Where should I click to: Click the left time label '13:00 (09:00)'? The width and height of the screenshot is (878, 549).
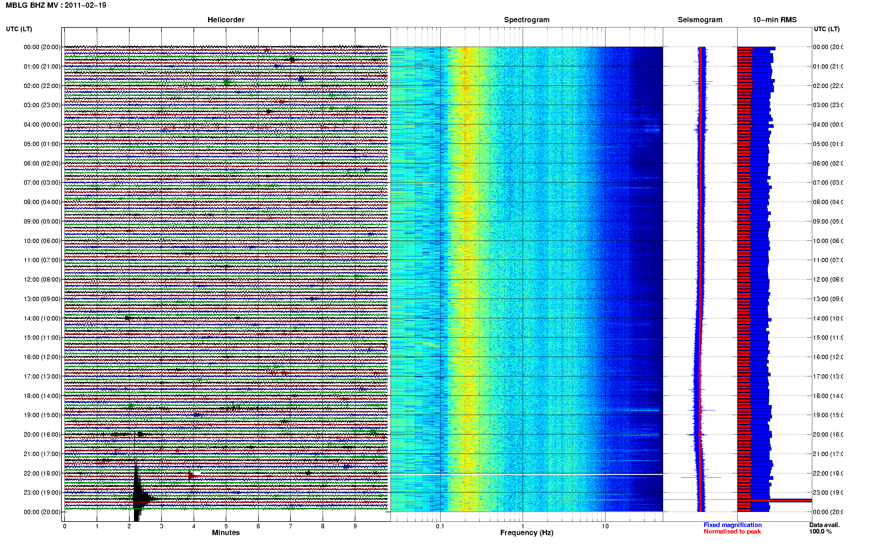point(42,299)
